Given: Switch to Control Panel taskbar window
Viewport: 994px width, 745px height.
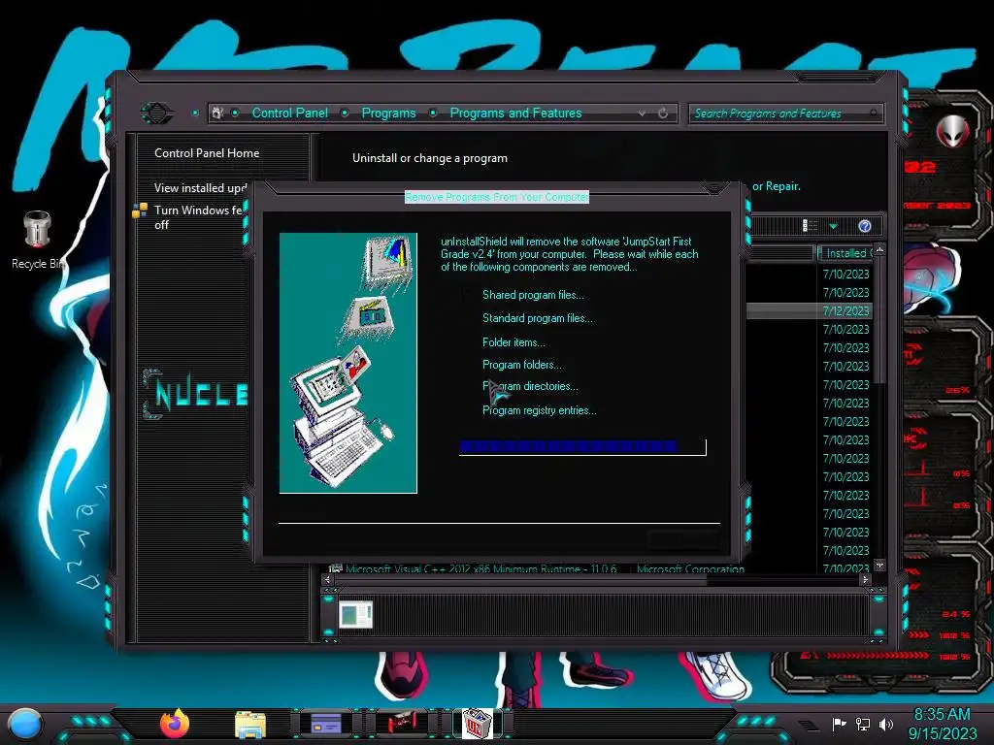Looking at the screenshot, I should 326,724.
